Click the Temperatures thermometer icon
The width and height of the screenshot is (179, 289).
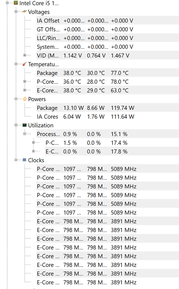[24, 64]
